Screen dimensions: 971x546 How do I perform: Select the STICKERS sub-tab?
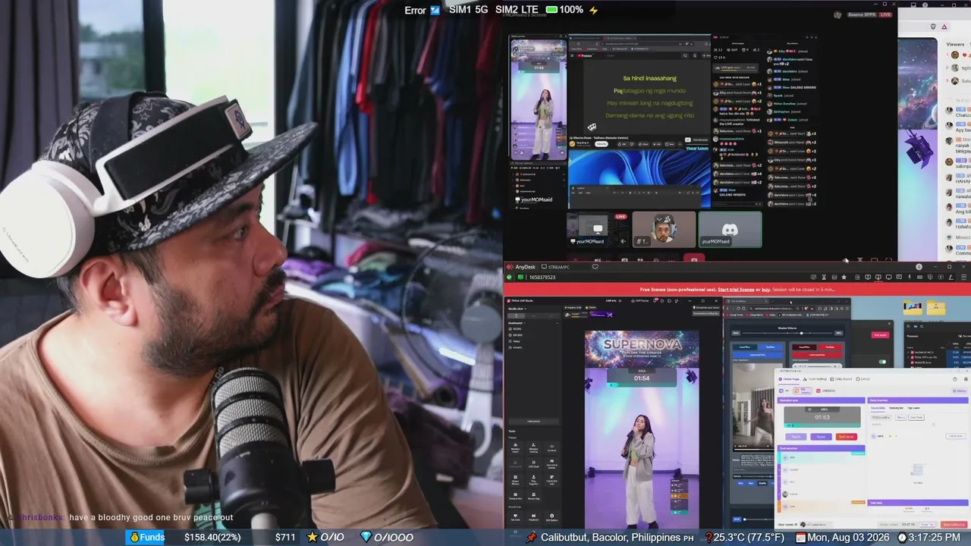[x=826, y=391]
